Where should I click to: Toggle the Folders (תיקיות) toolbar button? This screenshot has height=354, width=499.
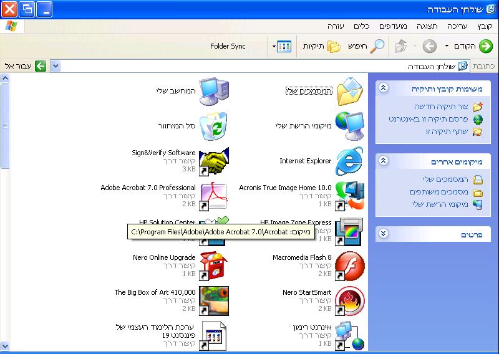pyautogui.click(x=322, y=47)
